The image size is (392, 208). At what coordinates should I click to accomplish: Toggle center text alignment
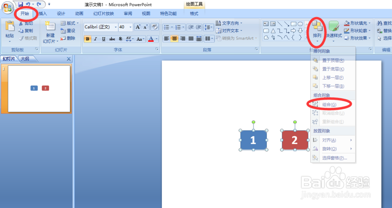click(175, 38)
